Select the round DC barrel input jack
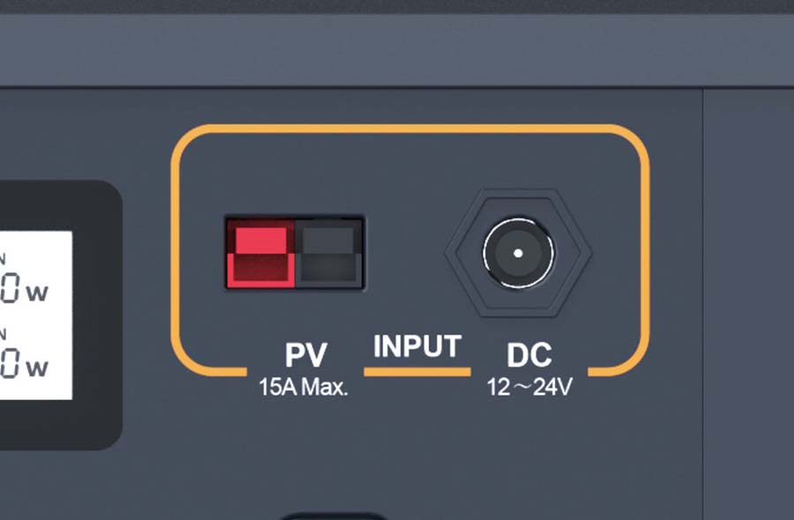The width and height of the screenshot is (794, 520). (518, 253)
